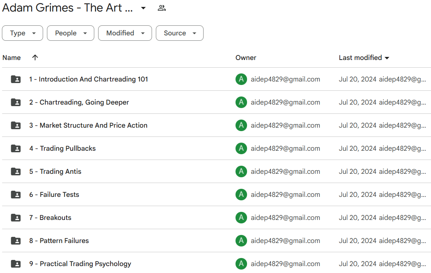Open the Modified filter dropdown
The height and width of the screenshot is (273, 431).
pos(125,33)
